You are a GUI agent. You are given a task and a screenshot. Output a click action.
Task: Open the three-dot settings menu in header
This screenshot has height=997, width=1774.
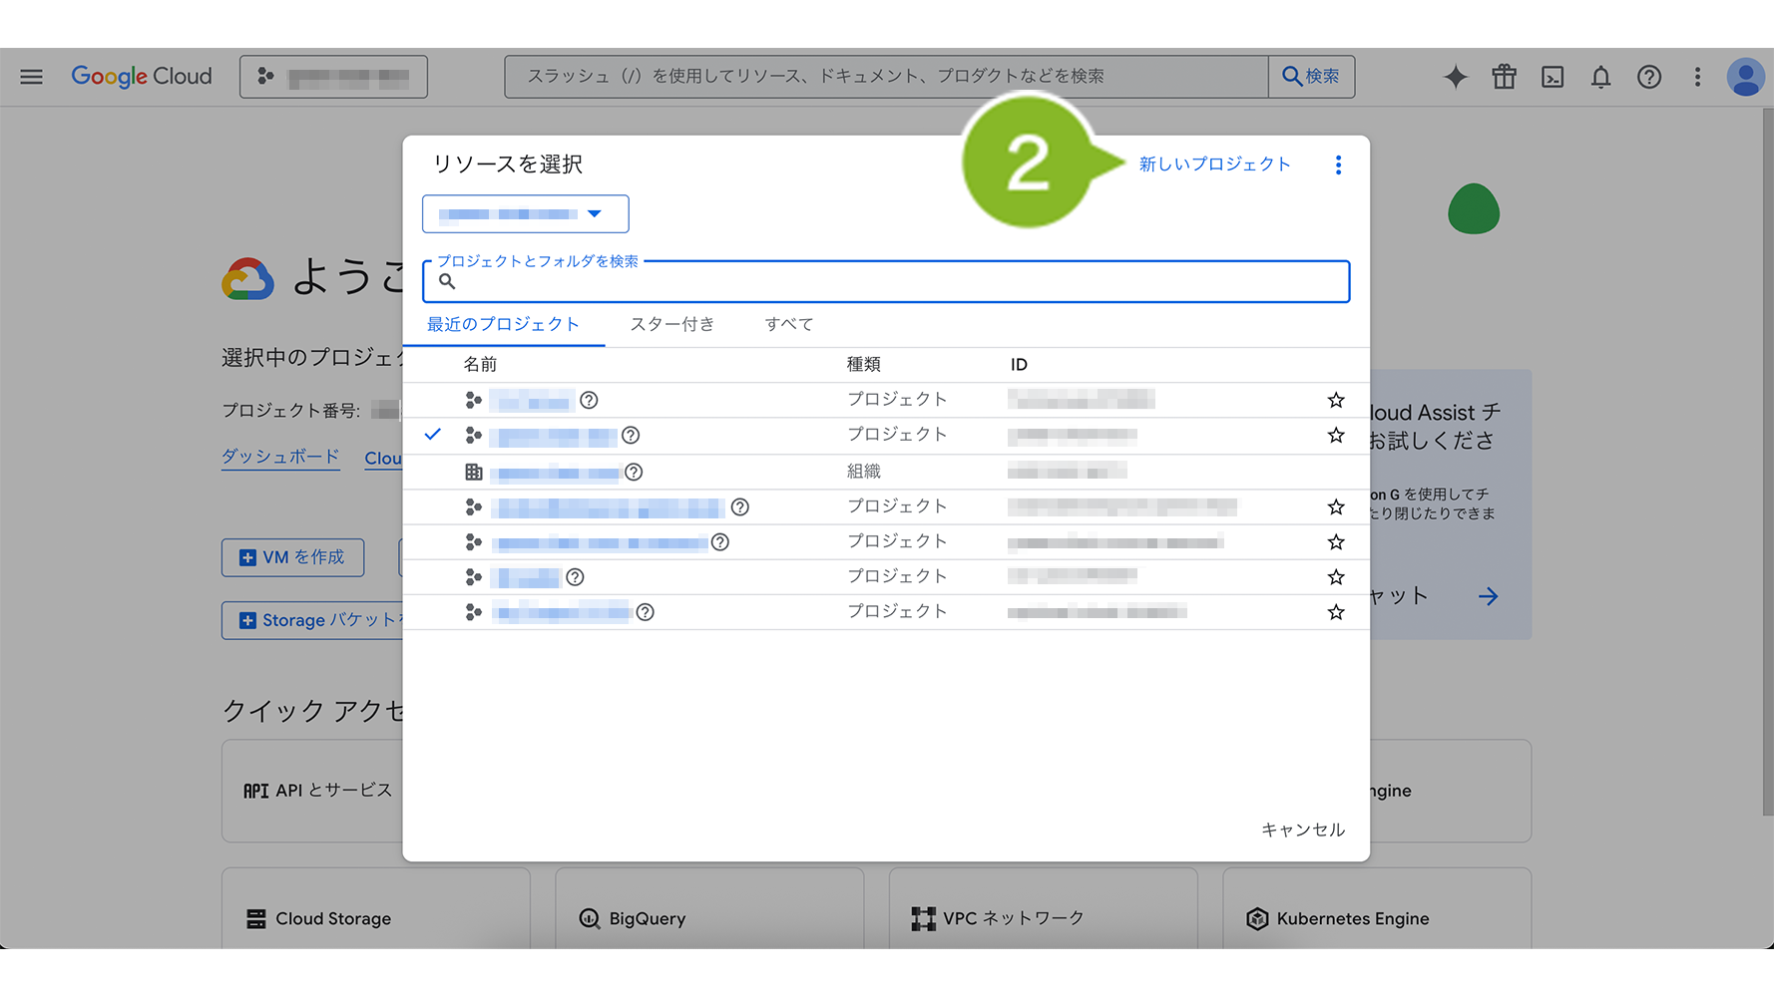click(1697, 77)
